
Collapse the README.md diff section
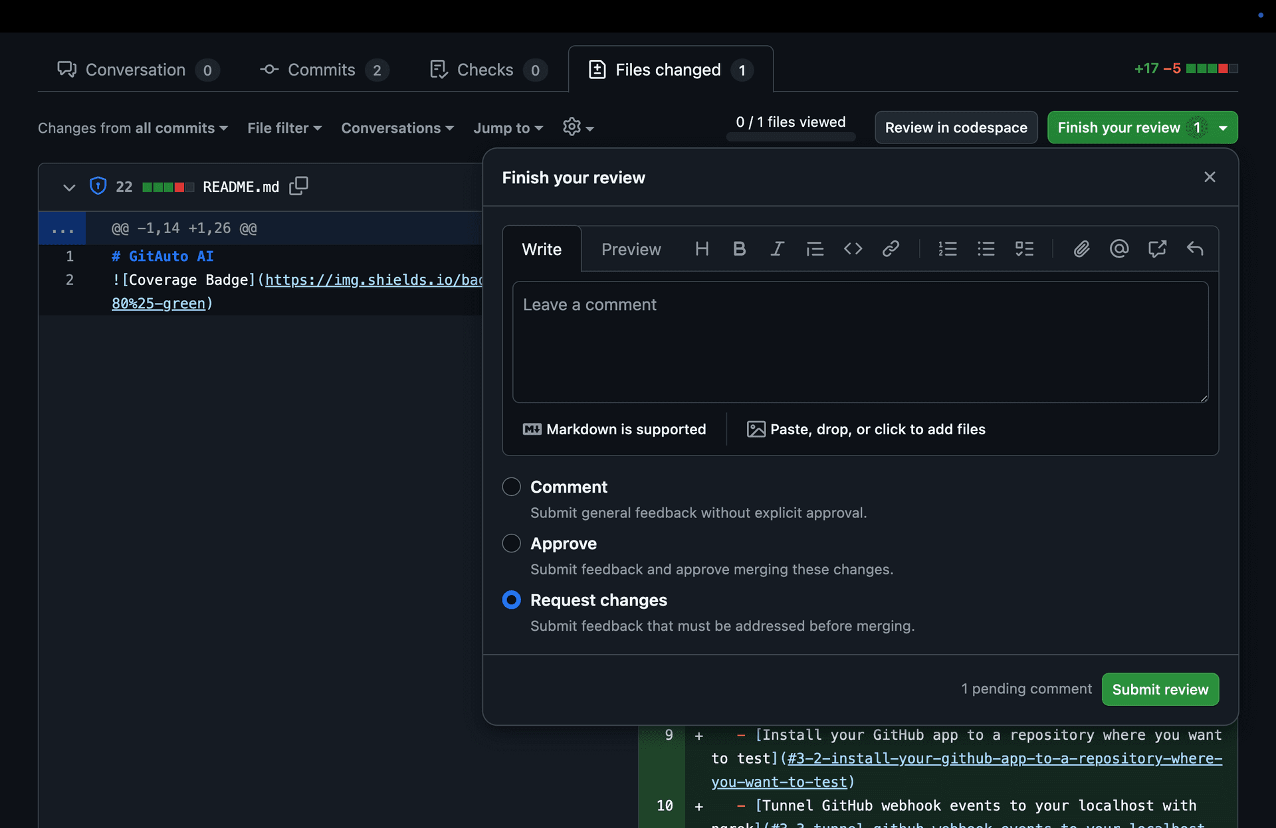(x=68, y=187)
